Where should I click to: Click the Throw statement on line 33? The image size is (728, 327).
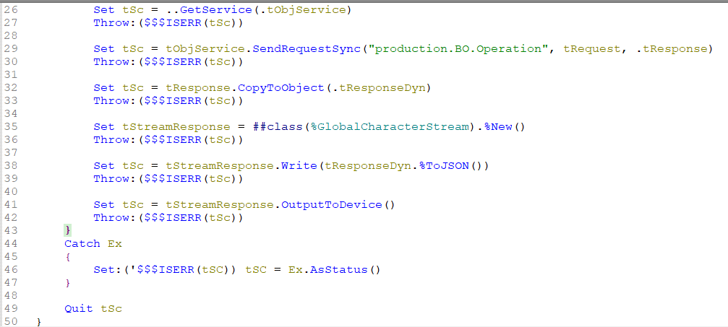point(168,100)
